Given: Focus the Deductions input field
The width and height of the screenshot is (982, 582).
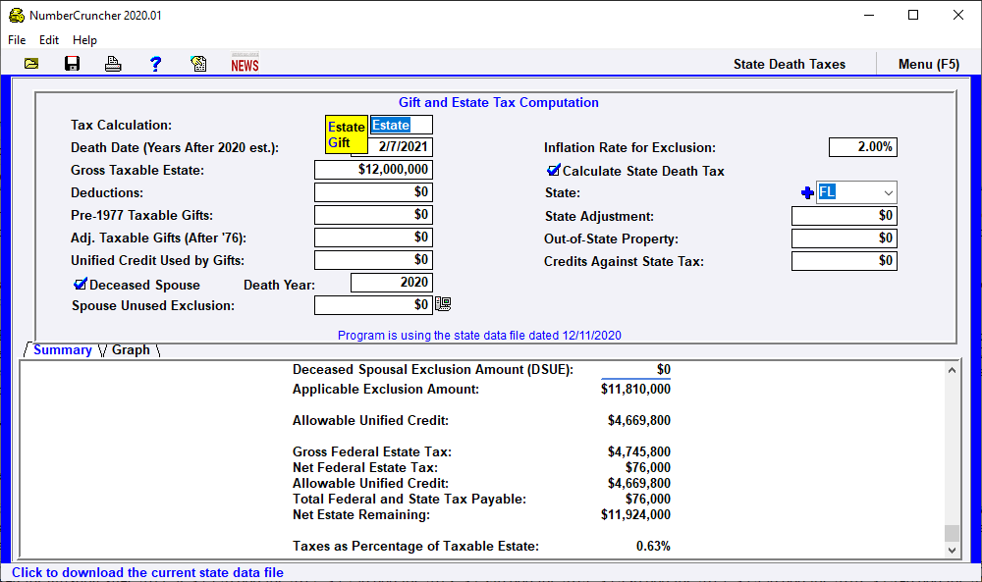Looking at the screenshot, I should coord(373,192).
